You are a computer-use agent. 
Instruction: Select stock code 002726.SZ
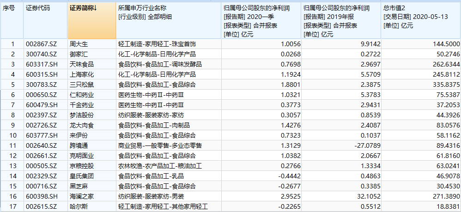(x=45, y=125)
